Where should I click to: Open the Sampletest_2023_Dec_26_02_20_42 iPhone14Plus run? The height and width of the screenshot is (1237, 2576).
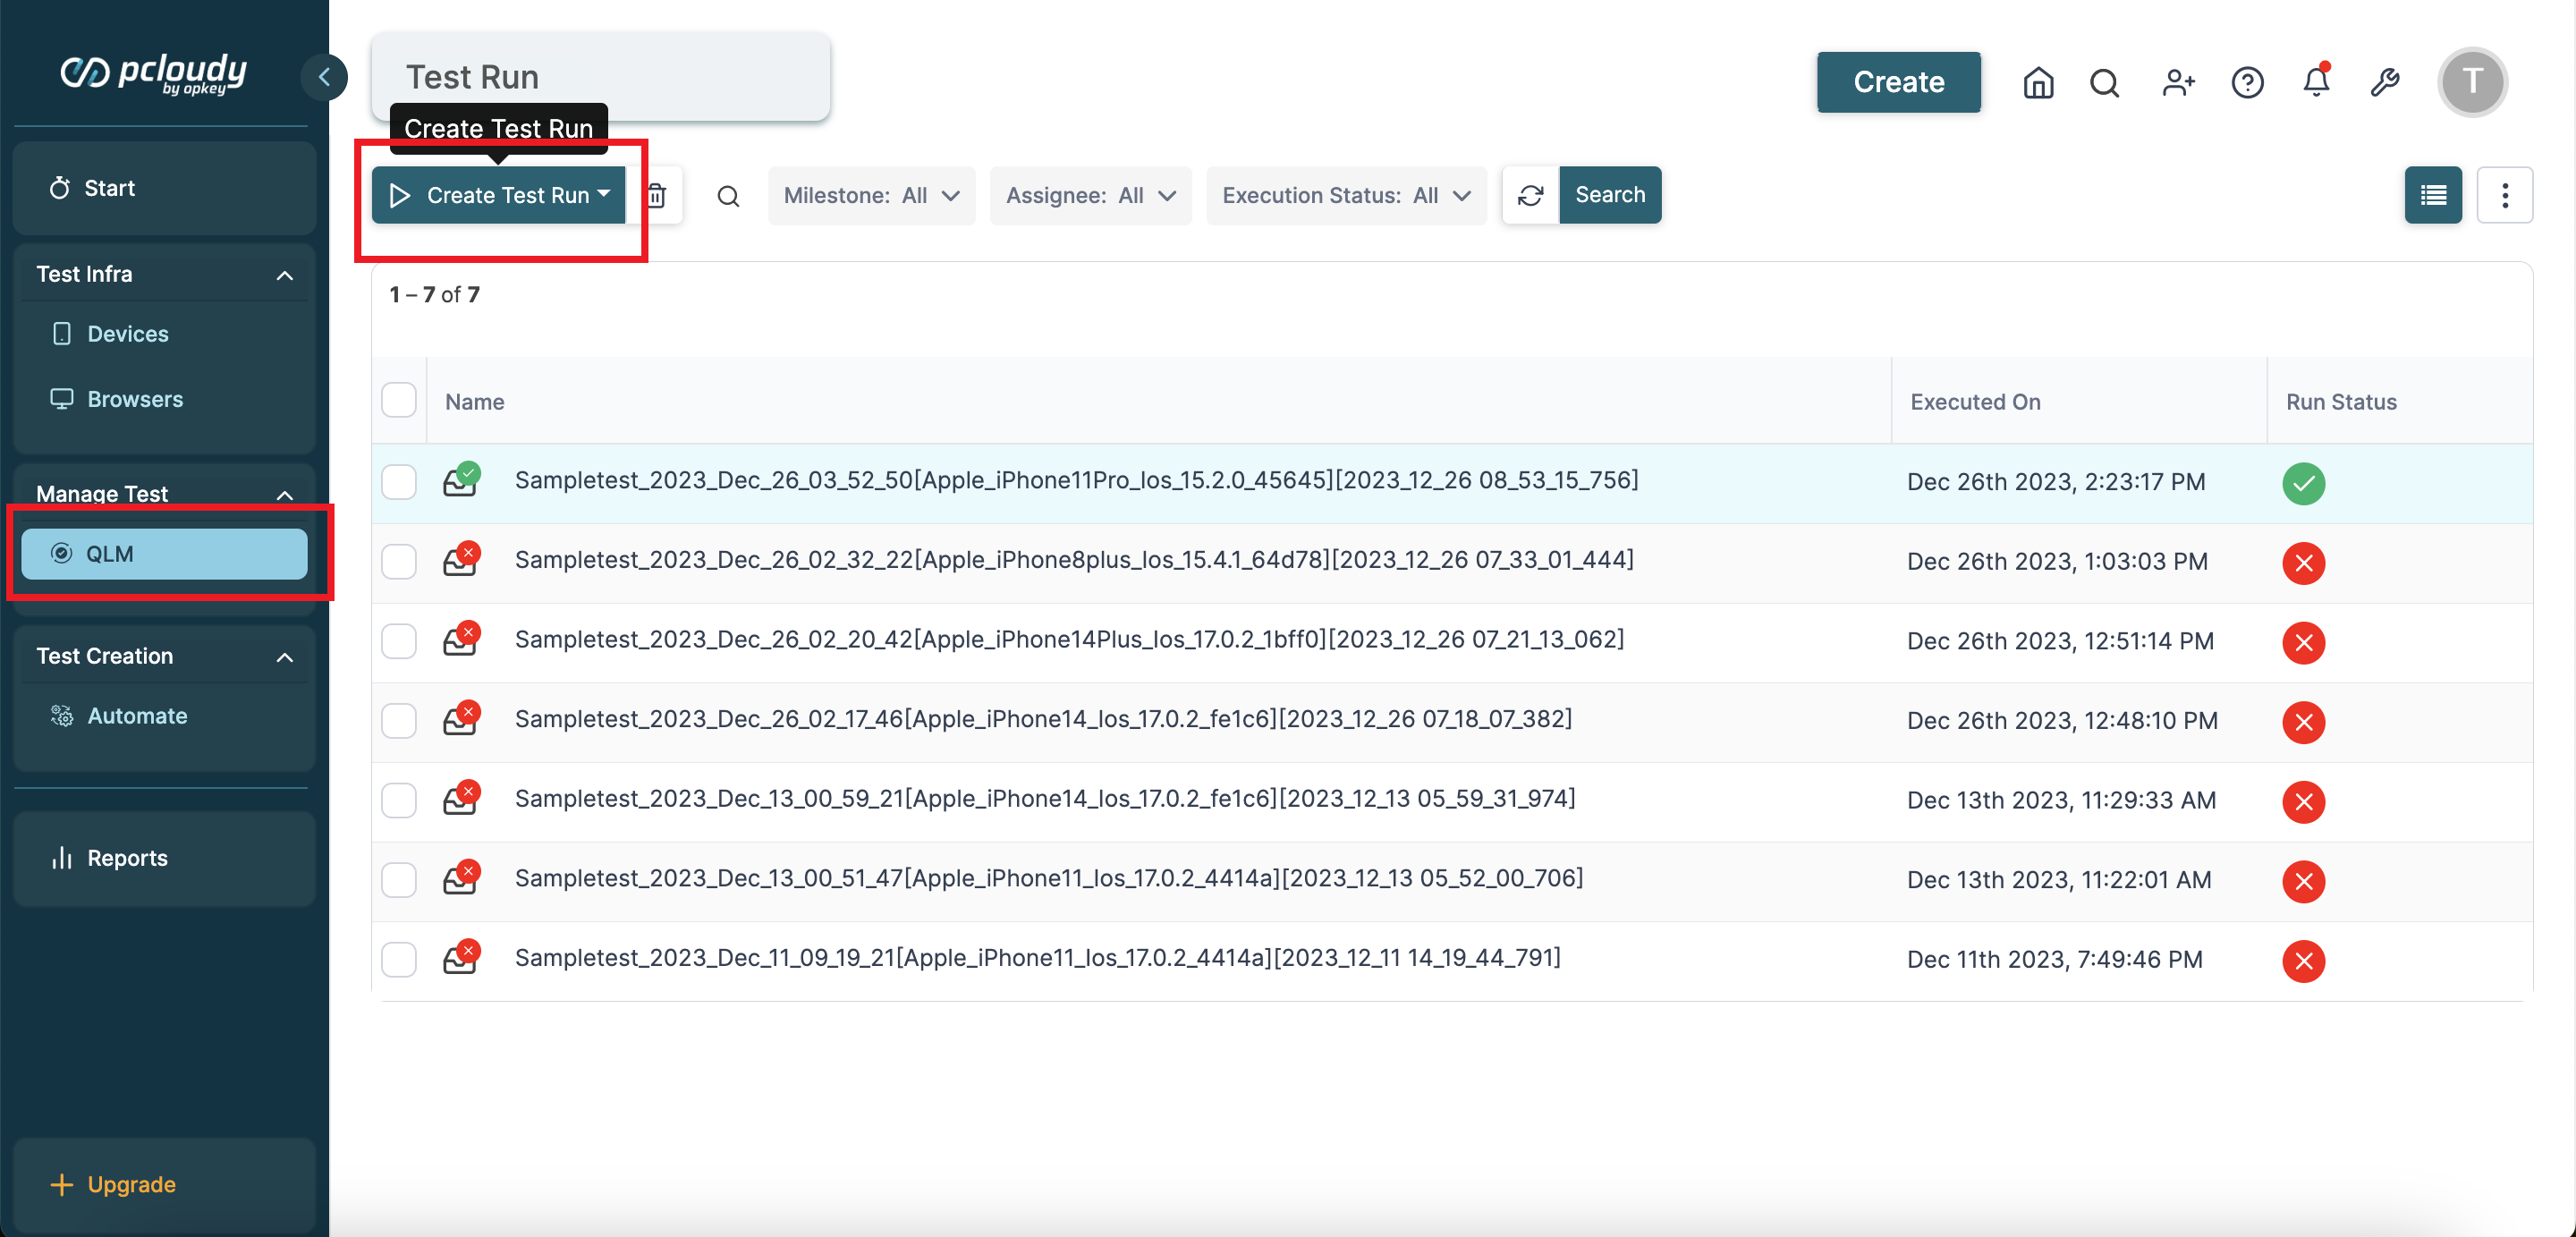coord(1069,640)
